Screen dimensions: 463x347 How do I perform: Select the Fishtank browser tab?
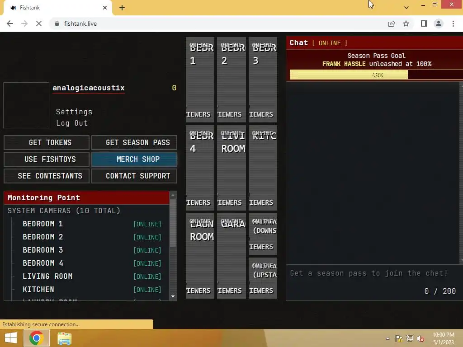point(57,8)
